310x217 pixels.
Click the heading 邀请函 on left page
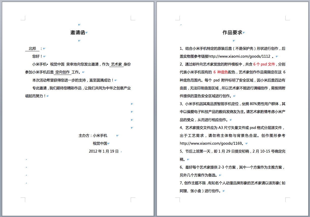coord(78,32)
